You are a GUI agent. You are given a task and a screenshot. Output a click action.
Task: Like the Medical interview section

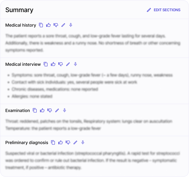53,64
